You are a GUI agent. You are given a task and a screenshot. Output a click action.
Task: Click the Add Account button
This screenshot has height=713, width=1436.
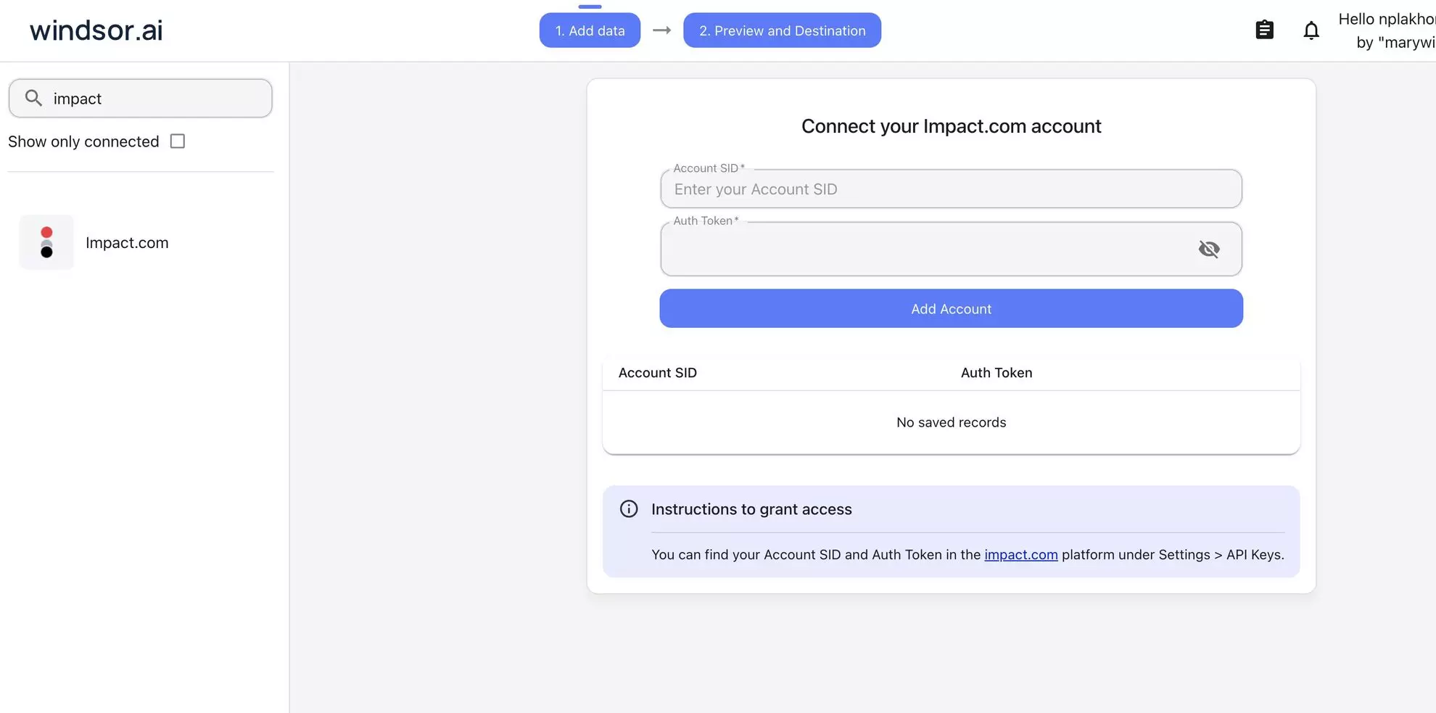pyautogui.click(x=951, y=308)
